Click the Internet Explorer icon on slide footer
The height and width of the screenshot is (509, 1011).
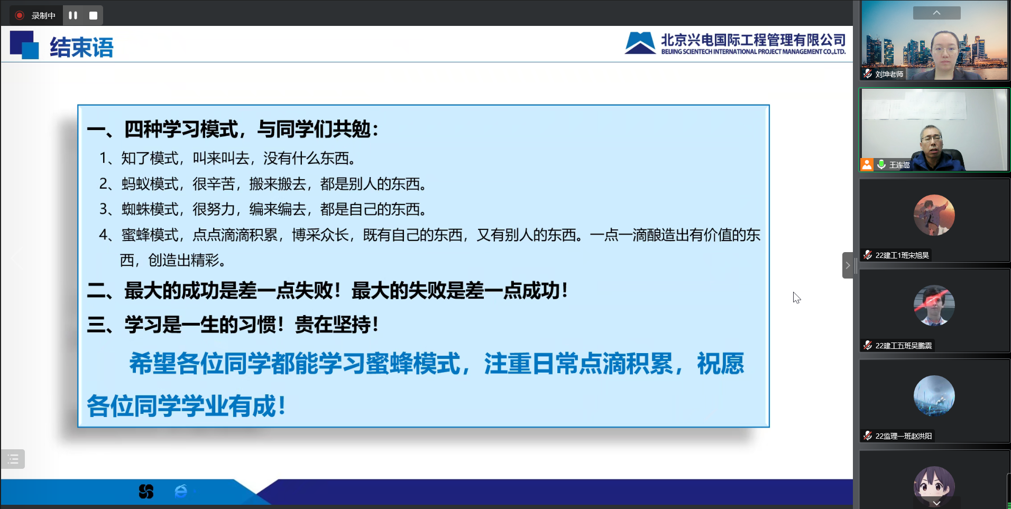tap(181, 492)
